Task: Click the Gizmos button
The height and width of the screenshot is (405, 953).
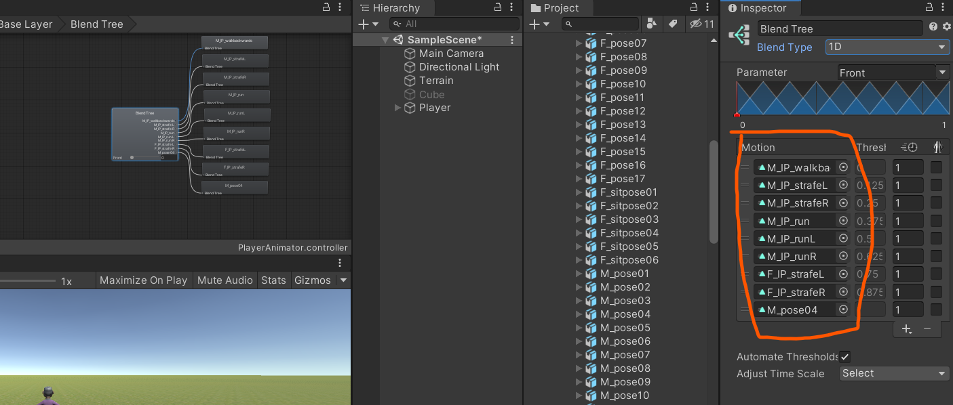Action: click(312, 280)
